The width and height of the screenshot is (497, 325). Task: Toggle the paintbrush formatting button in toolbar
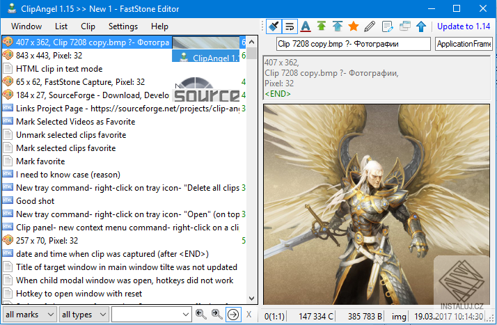coord(274,26)
